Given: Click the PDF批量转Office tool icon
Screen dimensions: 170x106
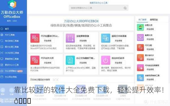Looking at the screenshot, I should tap(35, 38).
